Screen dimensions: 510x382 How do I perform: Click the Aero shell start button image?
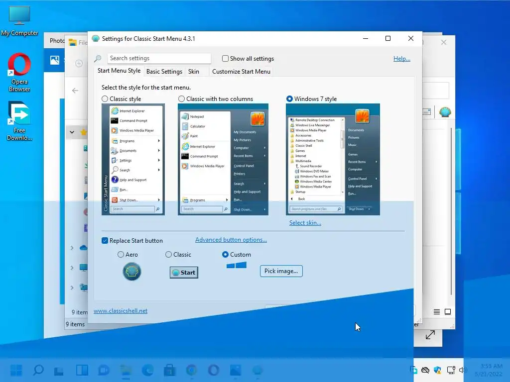131,272
